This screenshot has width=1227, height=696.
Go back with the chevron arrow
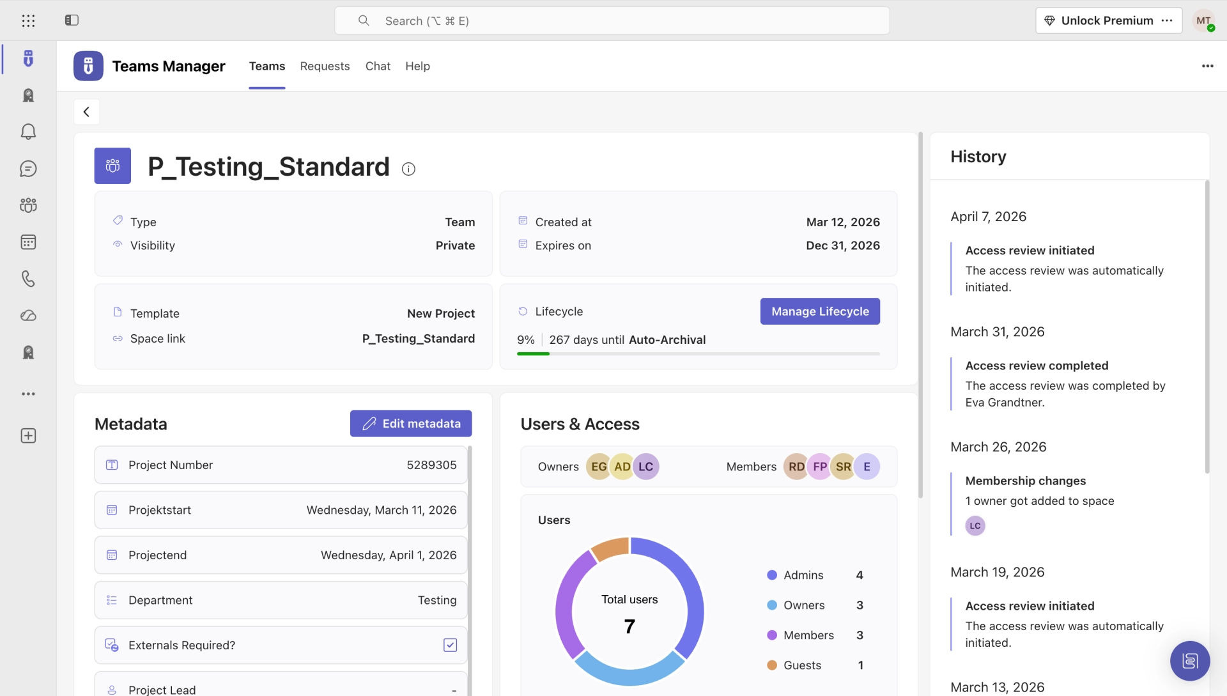tap(86, 112)
